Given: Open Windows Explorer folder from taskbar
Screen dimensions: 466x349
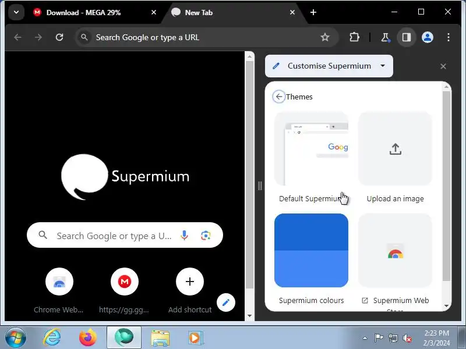Looking at the screenshot, I should (x=160, y=338).
